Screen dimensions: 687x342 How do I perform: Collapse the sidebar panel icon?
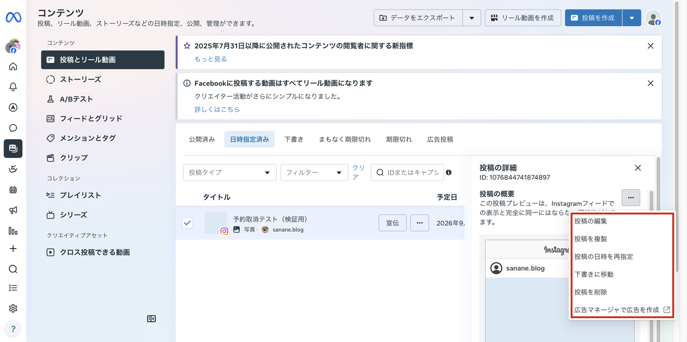tap(151, 319)
